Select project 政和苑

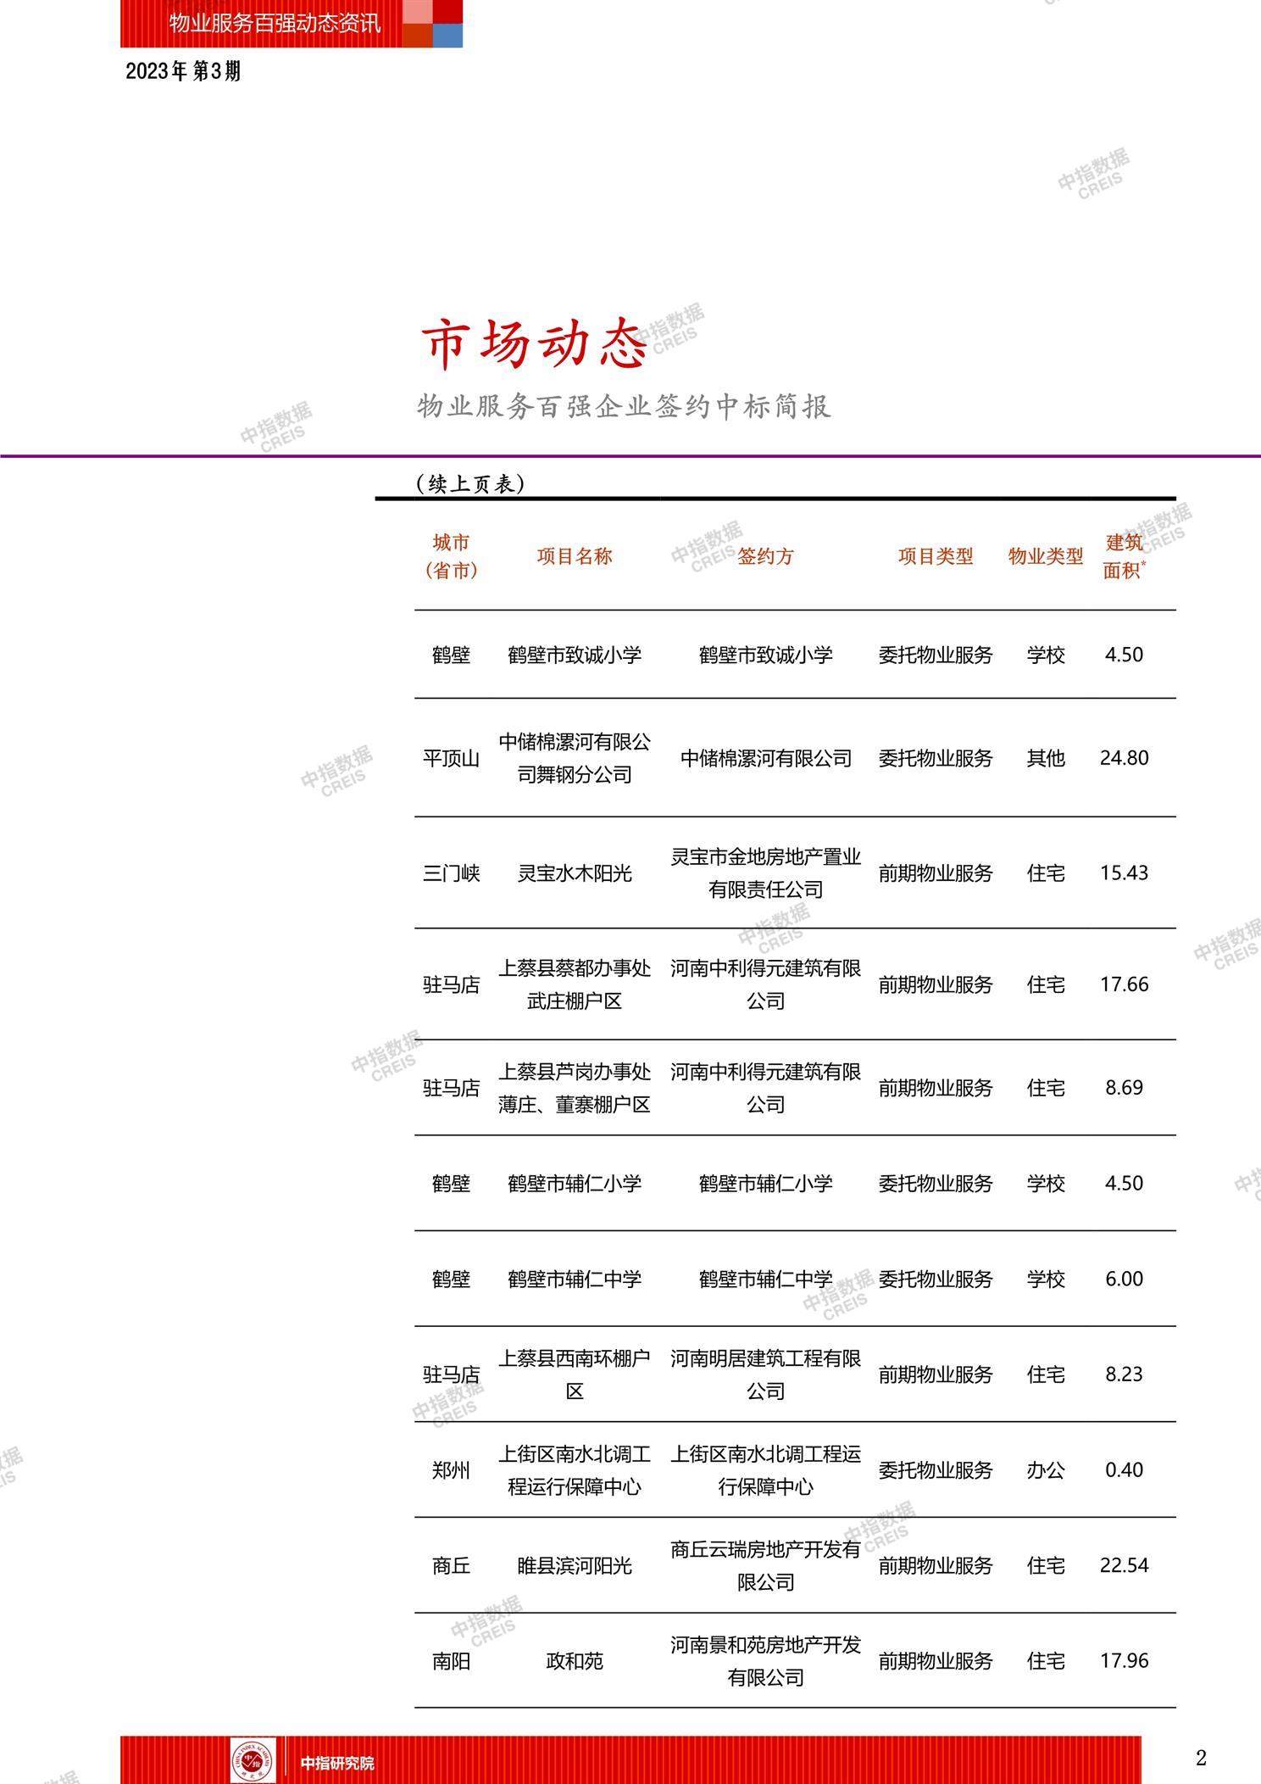[575, 1661]
